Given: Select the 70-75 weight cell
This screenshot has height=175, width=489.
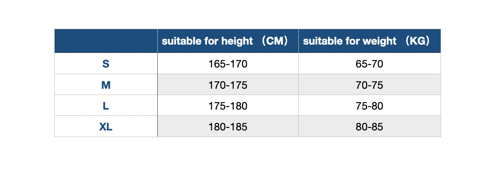Looking at the screenshot, I should (369, 85).
